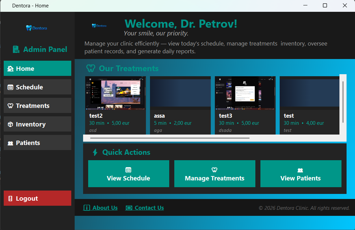Open the test3 treatment card image
The height and width of the screenshot is (230, 355).
[x=245, y=93]
